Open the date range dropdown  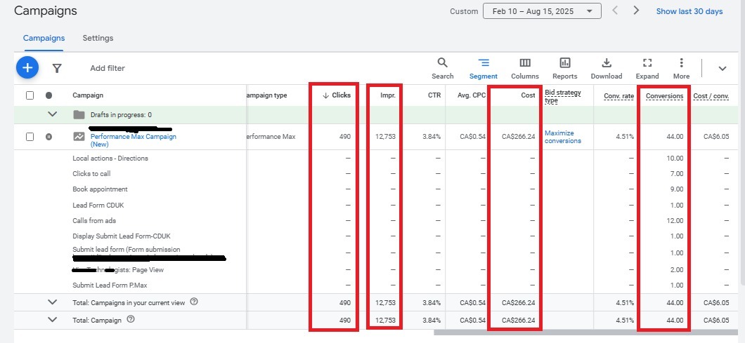542,11
